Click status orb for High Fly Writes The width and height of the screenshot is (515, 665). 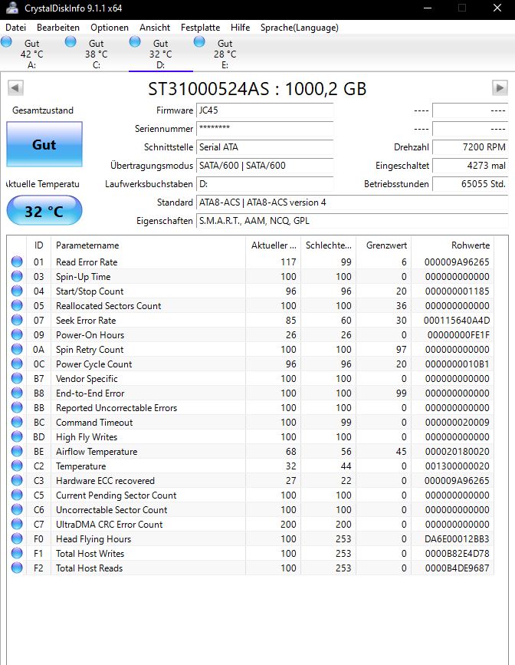point(17,437)
